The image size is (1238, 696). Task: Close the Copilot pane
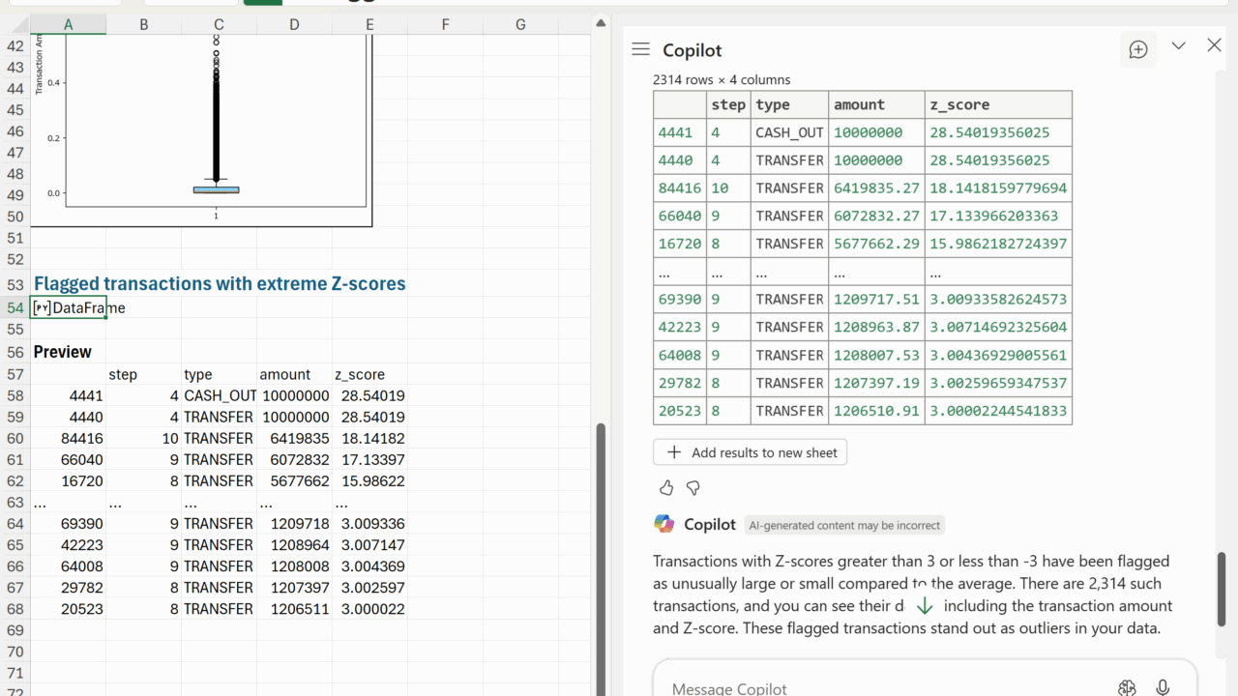1215,45
